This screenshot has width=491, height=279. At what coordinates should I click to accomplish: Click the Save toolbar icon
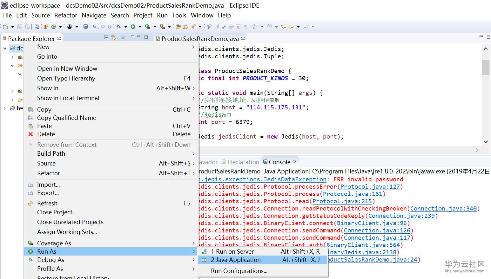coord(20,27)
